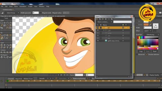162x91 pixels.
Task: Activate the highlighted Line Width tool
Action: [2, 38]
